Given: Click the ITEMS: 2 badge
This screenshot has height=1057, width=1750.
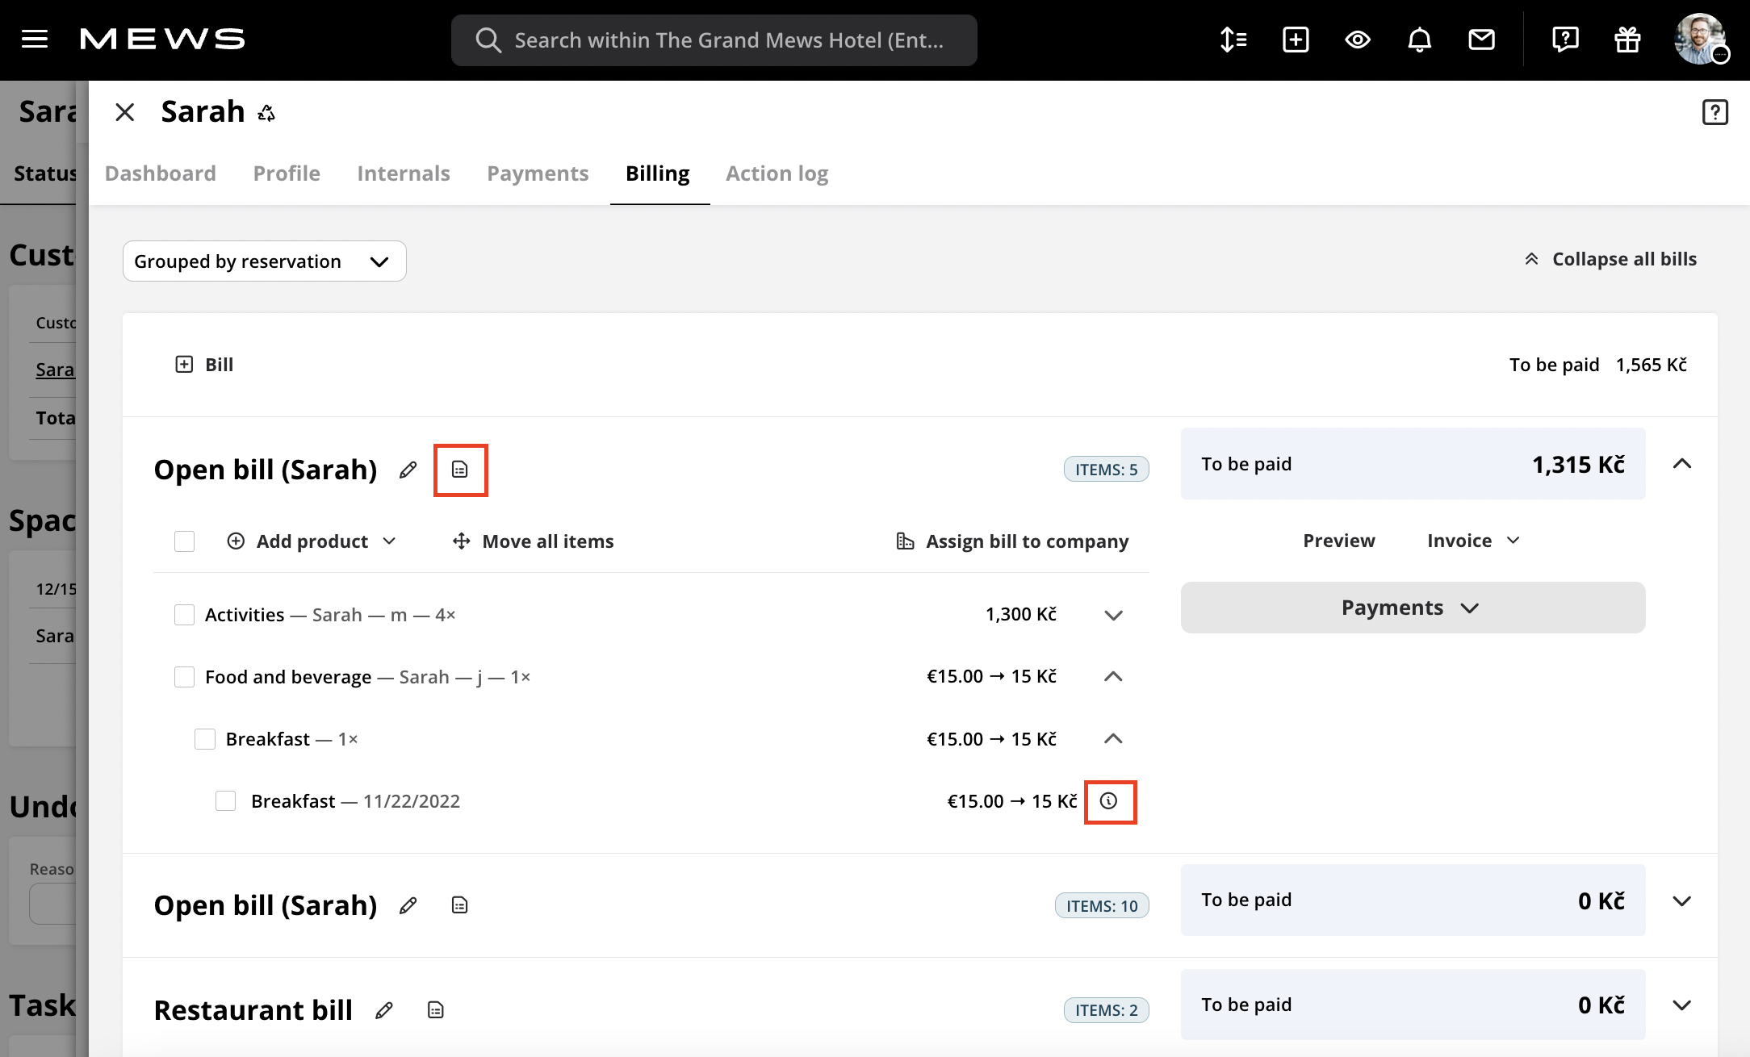Looking at the screenshot, I should pos(1107,1010).
